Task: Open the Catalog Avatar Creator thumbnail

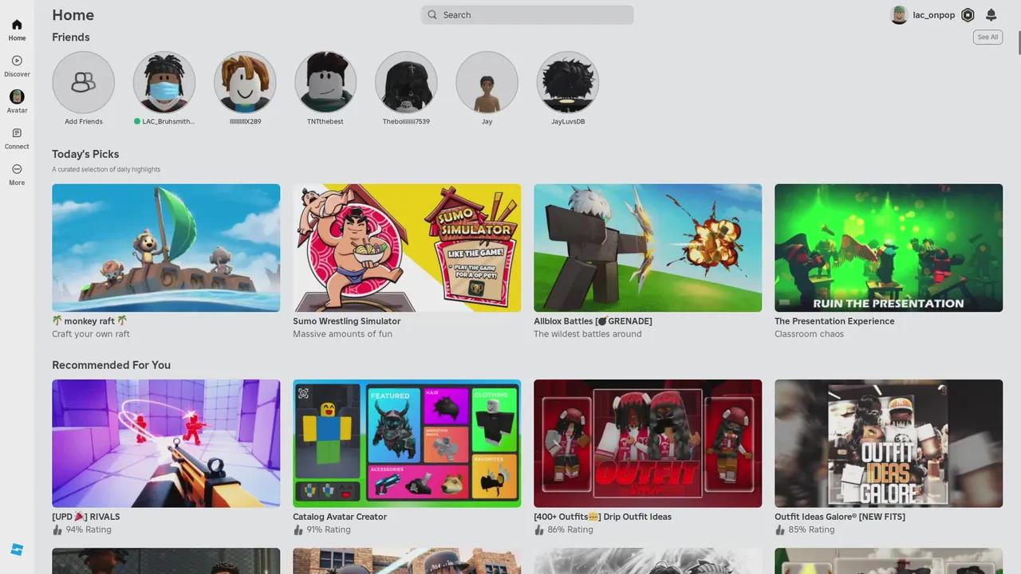Action: [407, 443]
